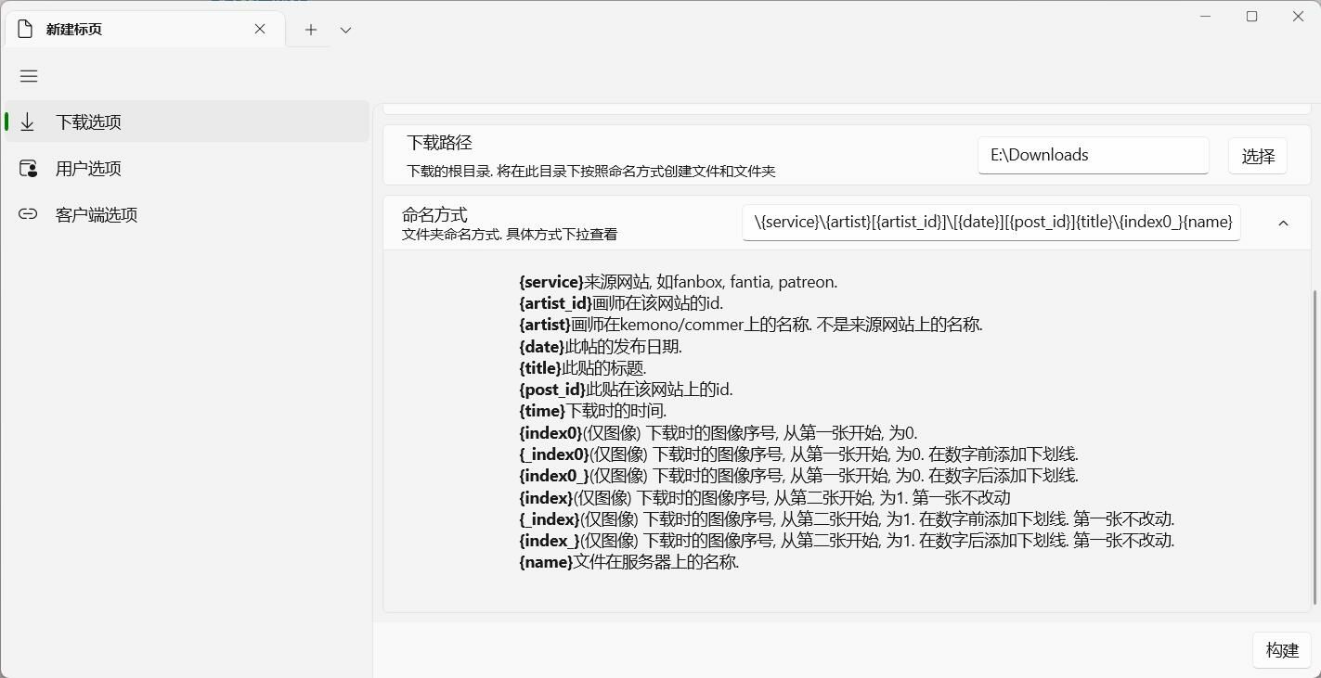Screen dimensions: 1321x678
Task: Close the 新建标页 tab
Action: coord(260,29)
